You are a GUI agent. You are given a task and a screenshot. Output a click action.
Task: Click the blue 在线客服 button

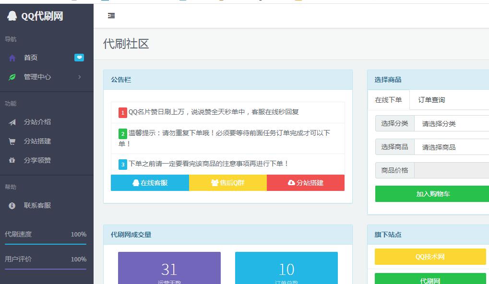click(x=150, y=183)
